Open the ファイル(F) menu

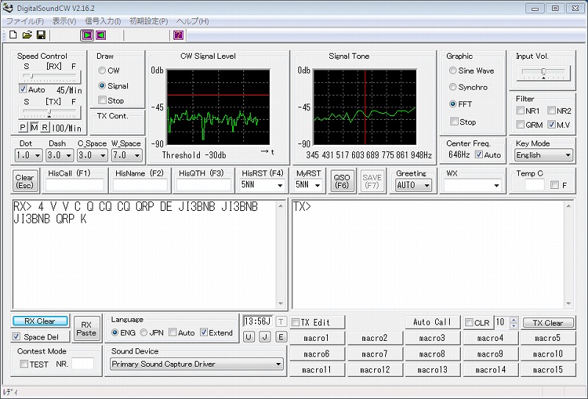[25, 21]
